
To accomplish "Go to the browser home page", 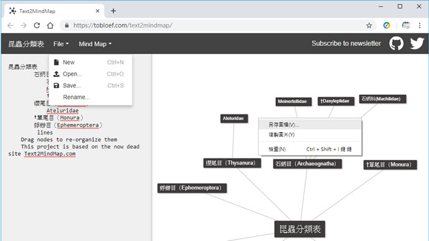I will coord(50,25).
